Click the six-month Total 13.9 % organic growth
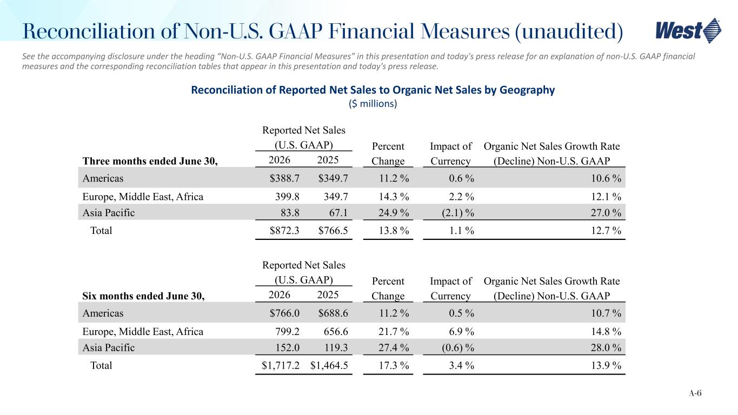 [x=605, y=366]
